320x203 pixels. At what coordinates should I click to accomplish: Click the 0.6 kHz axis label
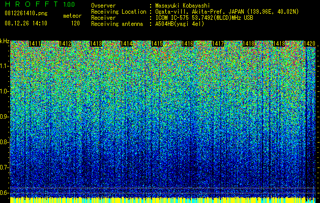coord(4,193)
